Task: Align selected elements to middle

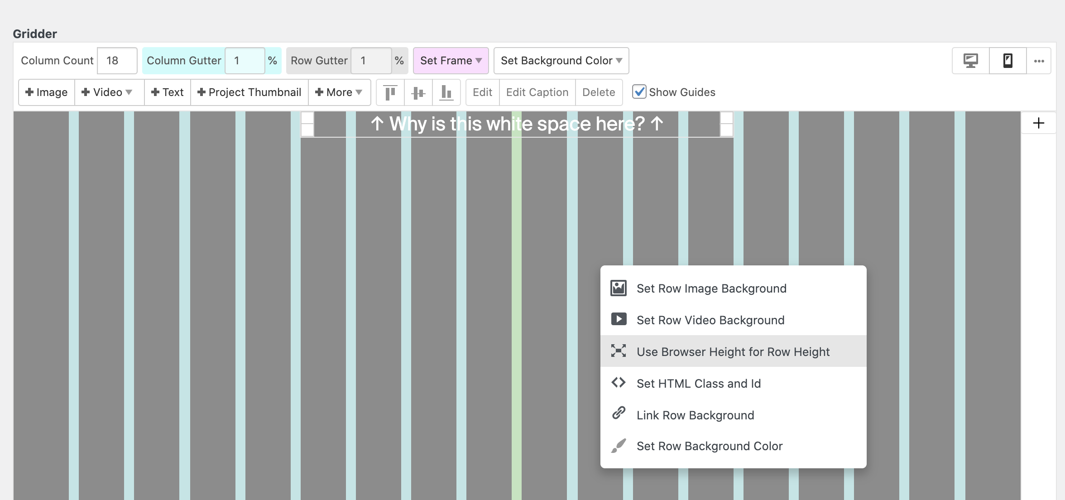Action: (418, 92)
